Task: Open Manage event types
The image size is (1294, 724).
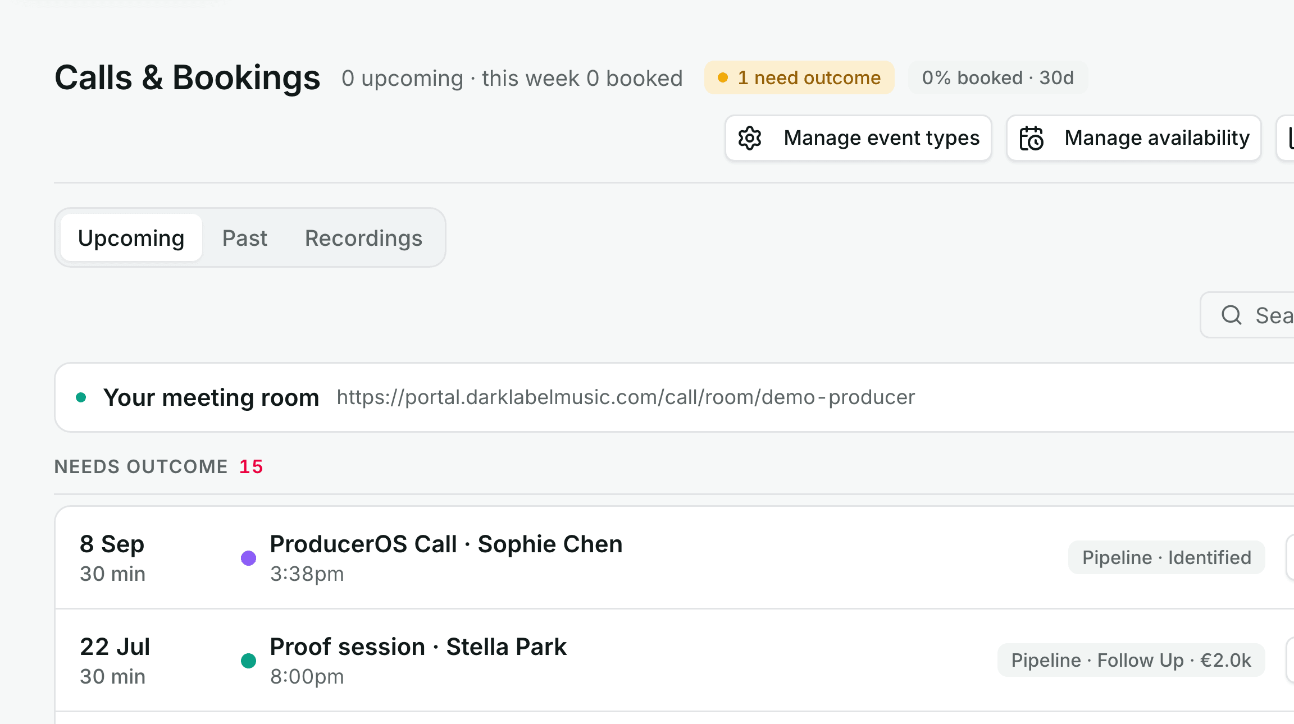Action: (x=858, y=138)
